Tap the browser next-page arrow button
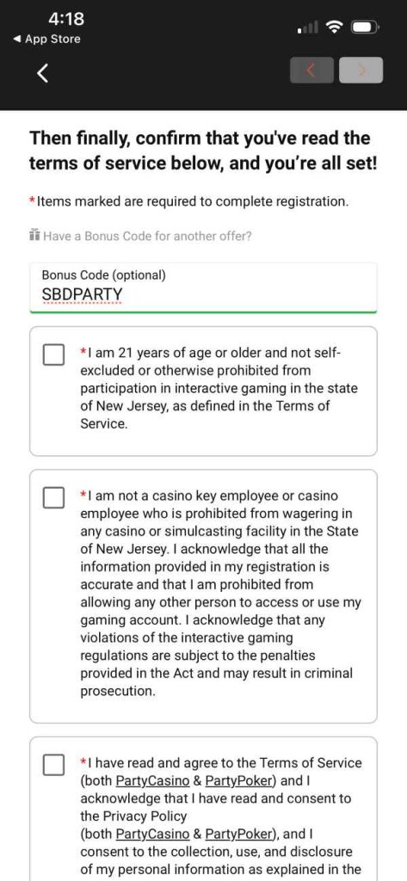 click(x=361, y=71)
